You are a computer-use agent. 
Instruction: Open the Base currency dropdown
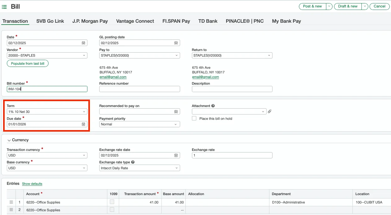pos(47,168)
